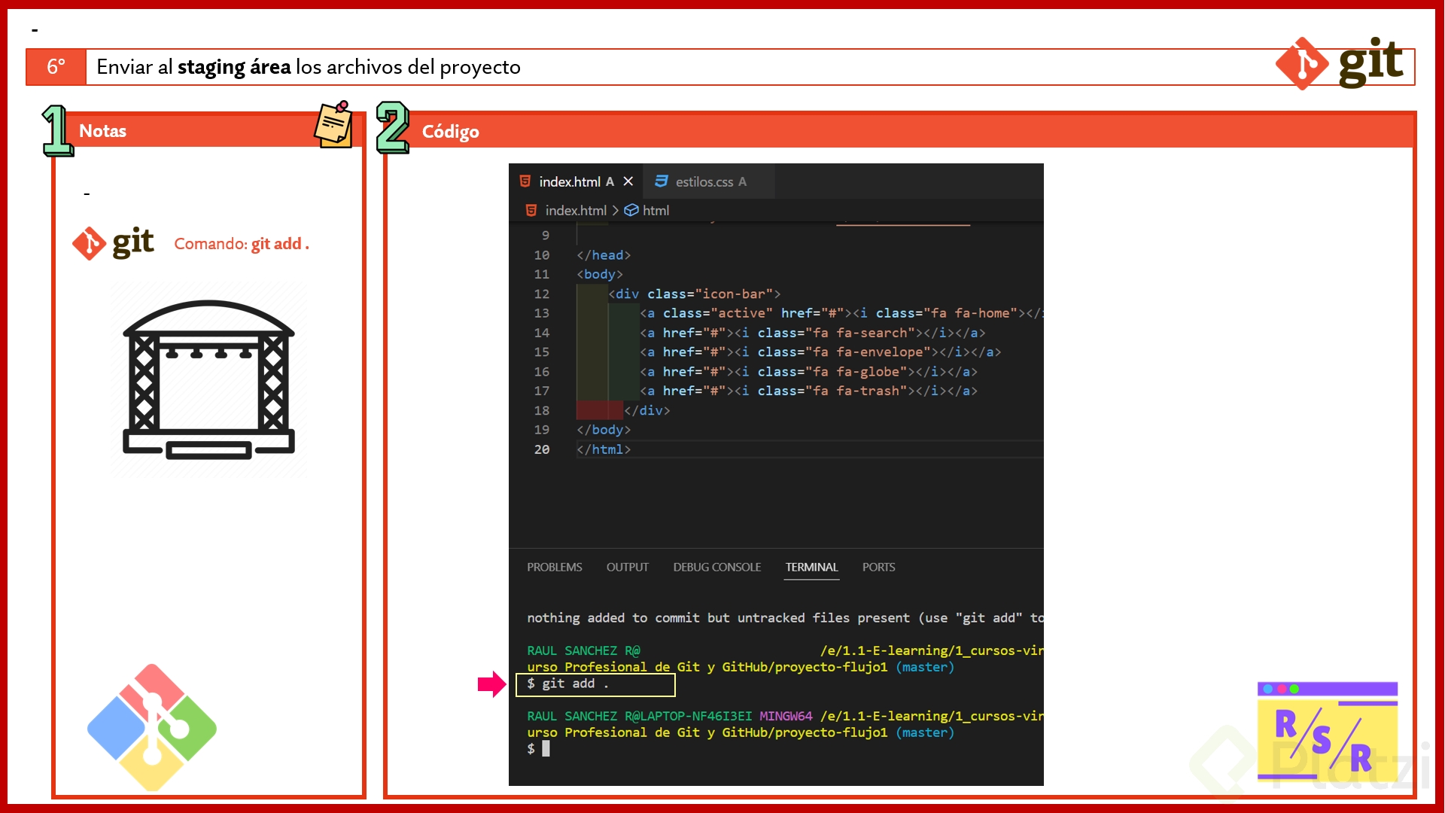Viewport: 1445px width, 813px height.
Task: Click line number 20 in the gutter
Action: pos(542,449)
